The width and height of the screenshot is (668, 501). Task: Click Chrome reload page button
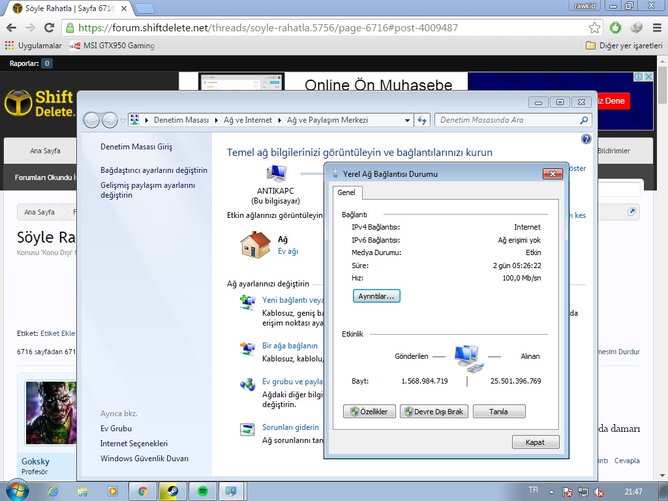click(50, 27)
